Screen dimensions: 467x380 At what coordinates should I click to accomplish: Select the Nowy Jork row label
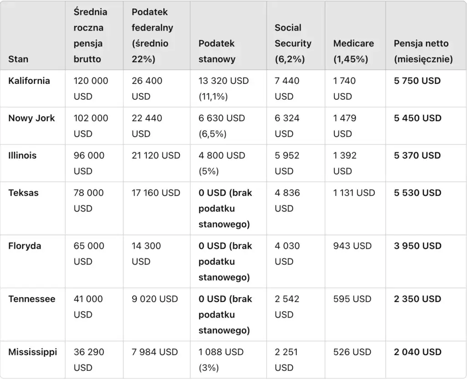[31, 118]
